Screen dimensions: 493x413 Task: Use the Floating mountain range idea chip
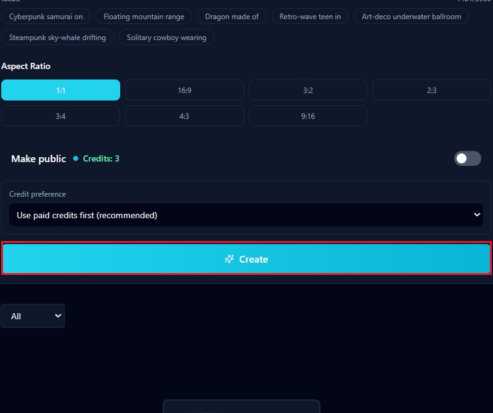(144, 17)
